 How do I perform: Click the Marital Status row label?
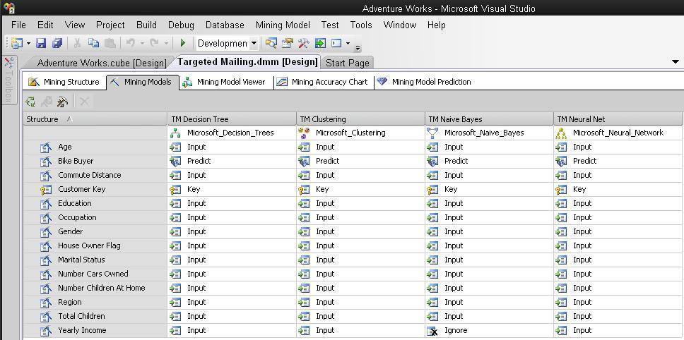pyautogui.click(x=81, y=260)
